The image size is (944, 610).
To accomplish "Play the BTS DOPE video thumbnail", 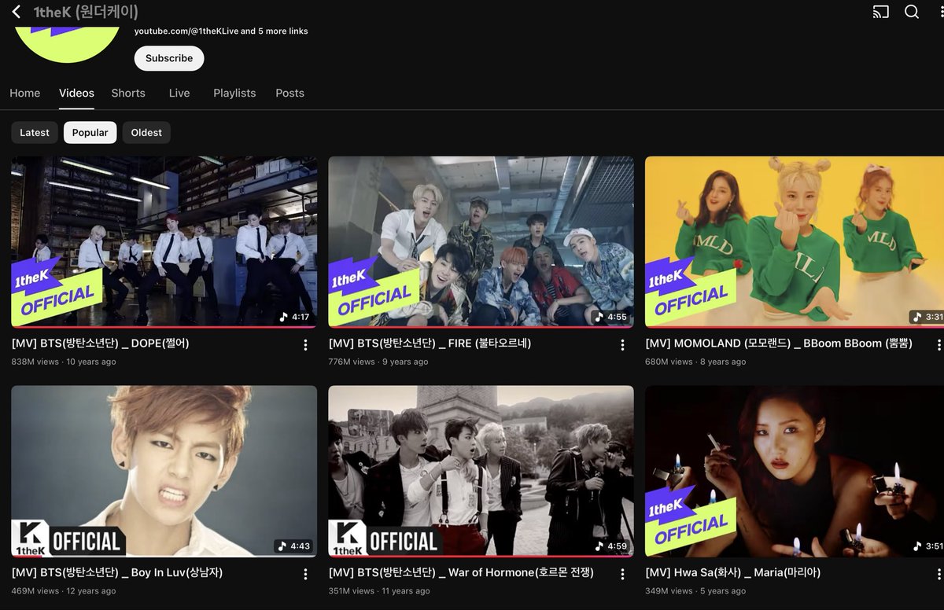I will coord(164,241).
